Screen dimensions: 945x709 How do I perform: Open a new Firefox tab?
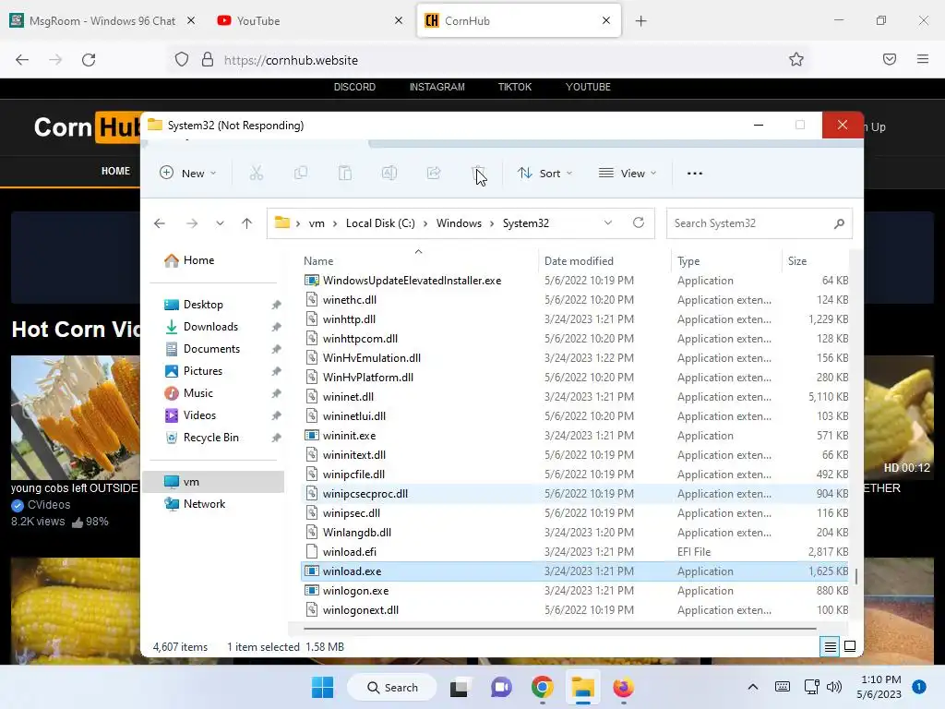(640, 21)
